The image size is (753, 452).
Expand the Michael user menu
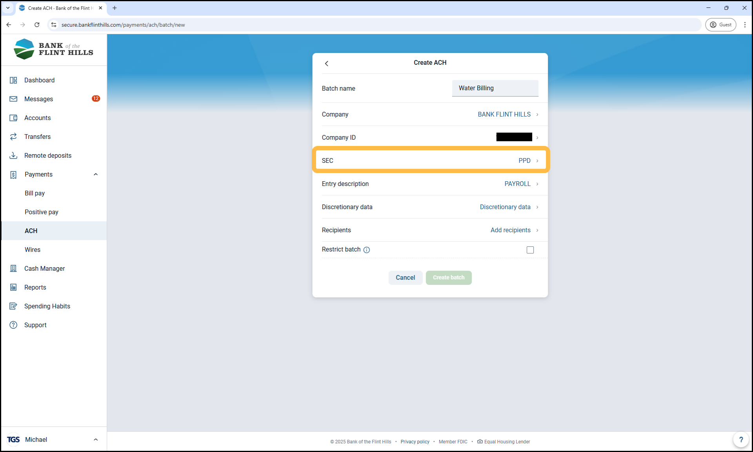pyautogui.click(x=96, y=439)
